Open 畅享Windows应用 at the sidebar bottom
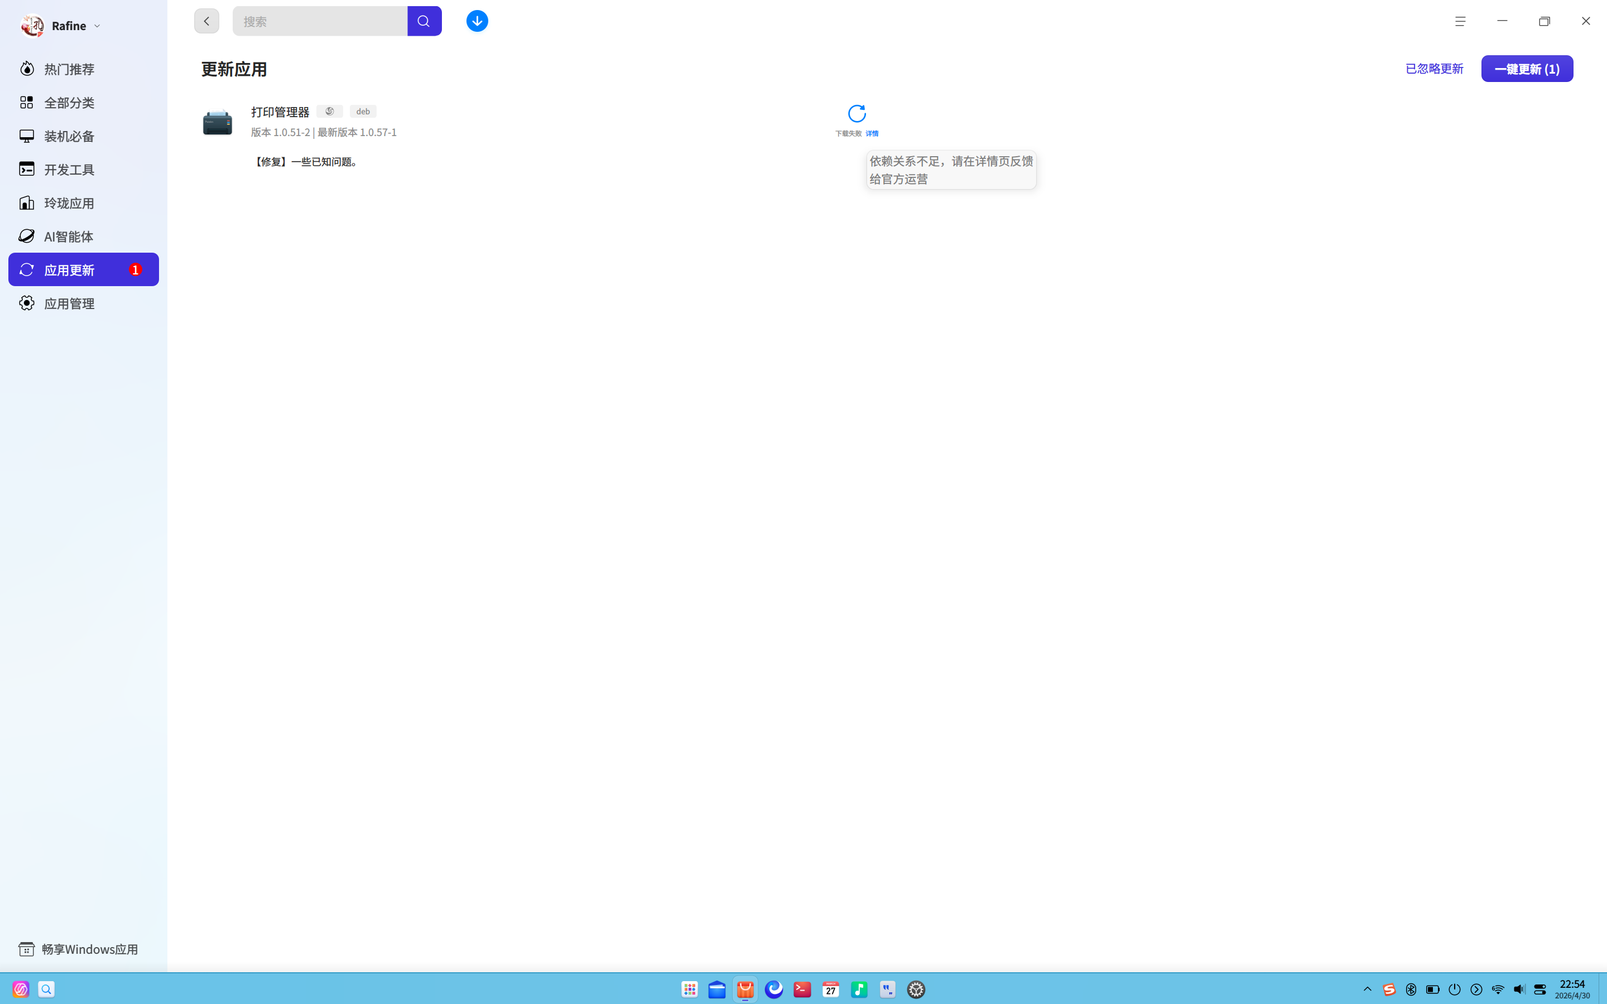The width and height of the screenshot is (1607, 1004). (x=89, y=949)
